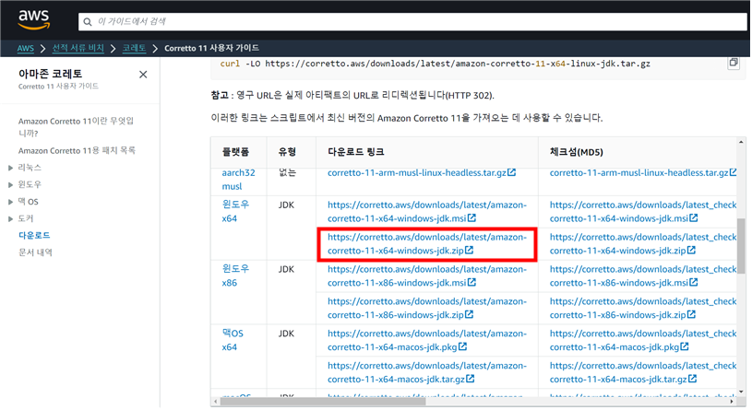Open the 코레토 breadcrumb link
This screenshot has width=752, height=410.
(x=134, y=49)
